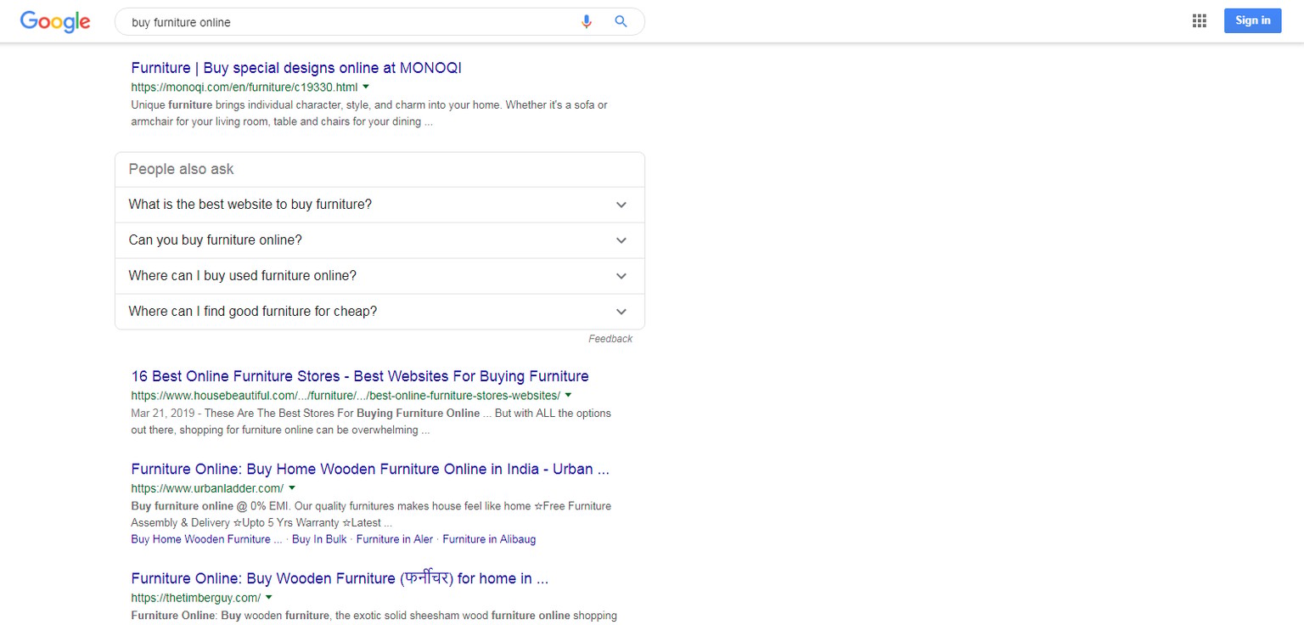The width and height of the screenshot is (1304, 625).
Task: Expand 'What is the best website to buy furniture?'
Action: pyautogui.click(x=379, y=205)
